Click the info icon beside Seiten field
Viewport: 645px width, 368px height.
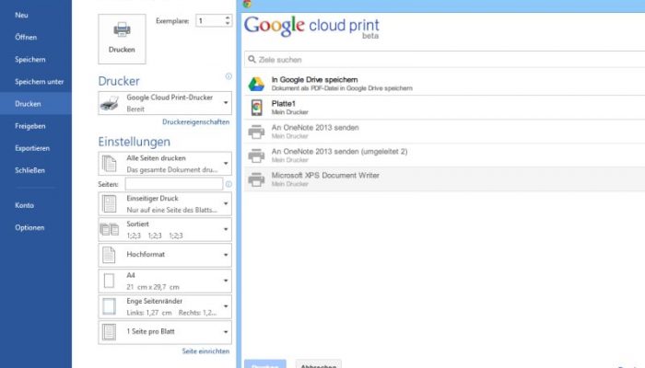coord(229,184)
